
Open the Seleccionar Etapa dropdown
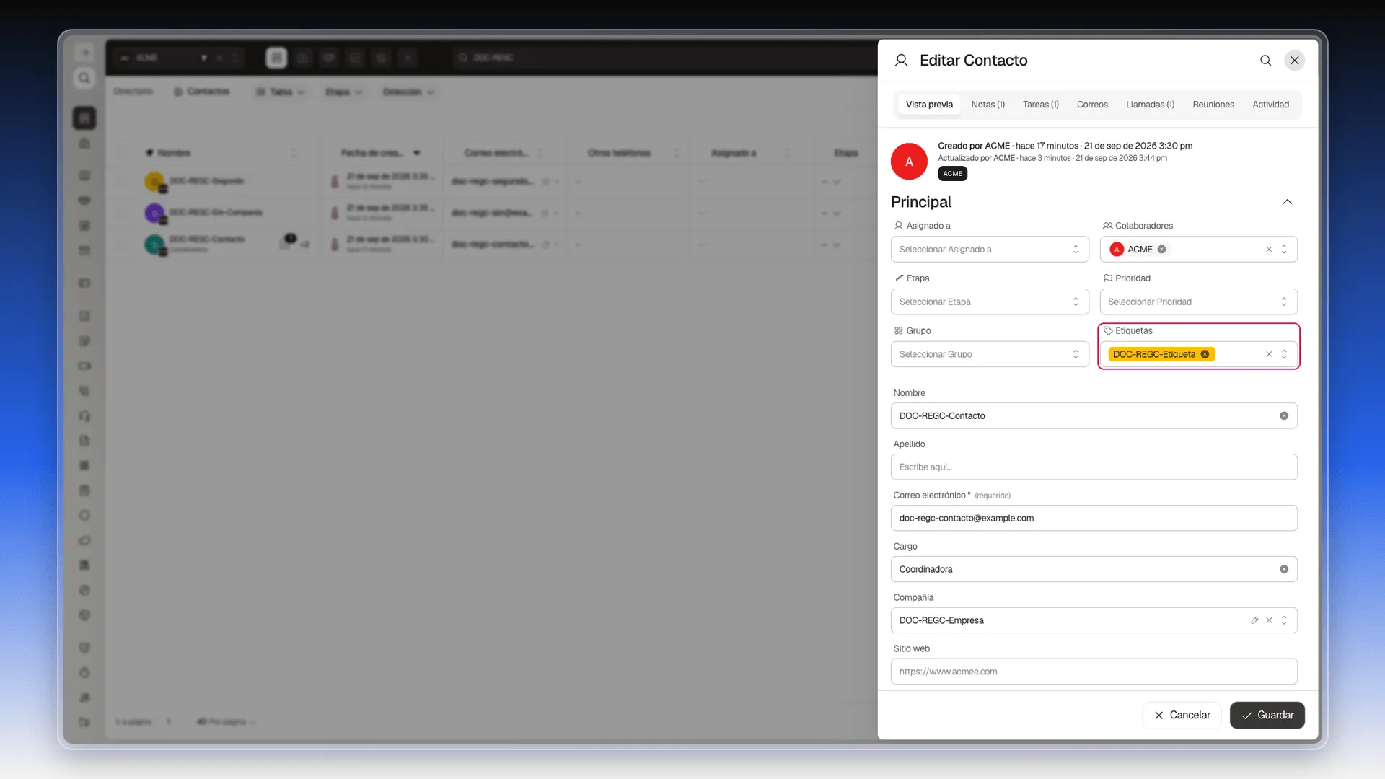pos(990,302)
